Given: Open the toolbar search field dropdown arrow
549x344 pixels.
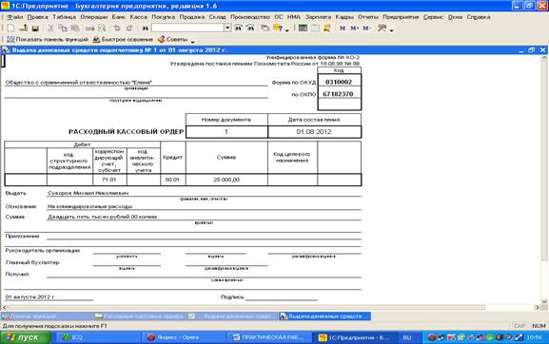Looking at the screenshot, I should [x=227, y=28].
